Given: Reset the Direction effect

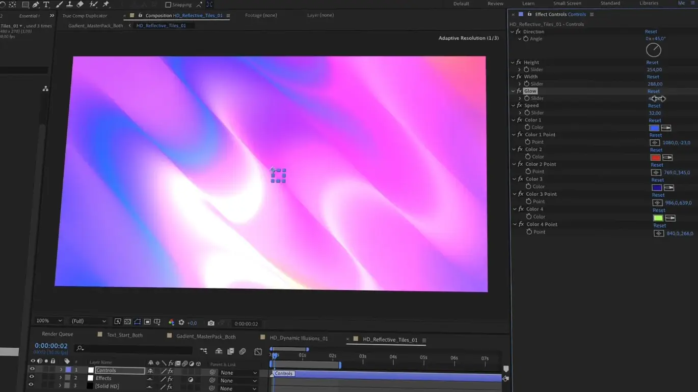Looking at the screenshot, I should pyautogui.click(x=651, y=31).
